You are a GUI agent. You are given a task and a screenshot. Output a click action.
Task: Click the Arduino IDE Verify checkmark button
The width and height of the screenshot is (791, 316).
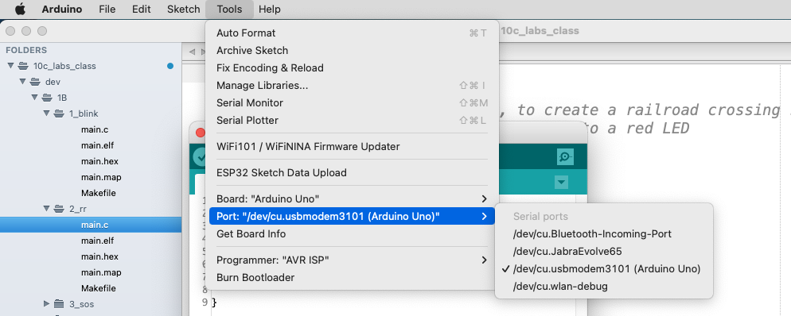[201, 157]
